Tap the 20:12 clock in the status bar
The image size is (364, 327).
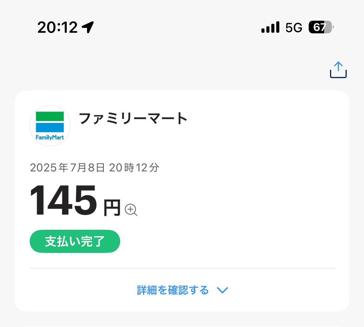tap(57, 27)
